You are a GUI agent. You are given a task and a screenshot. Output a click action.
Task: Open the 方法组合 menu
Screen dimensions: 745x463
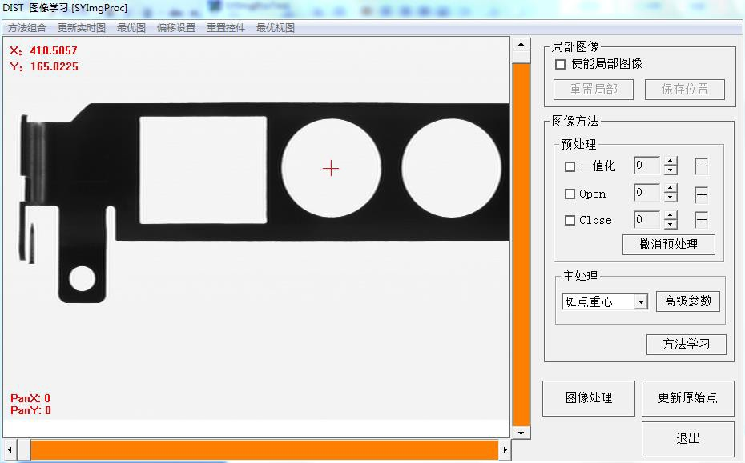coord(27,27)
